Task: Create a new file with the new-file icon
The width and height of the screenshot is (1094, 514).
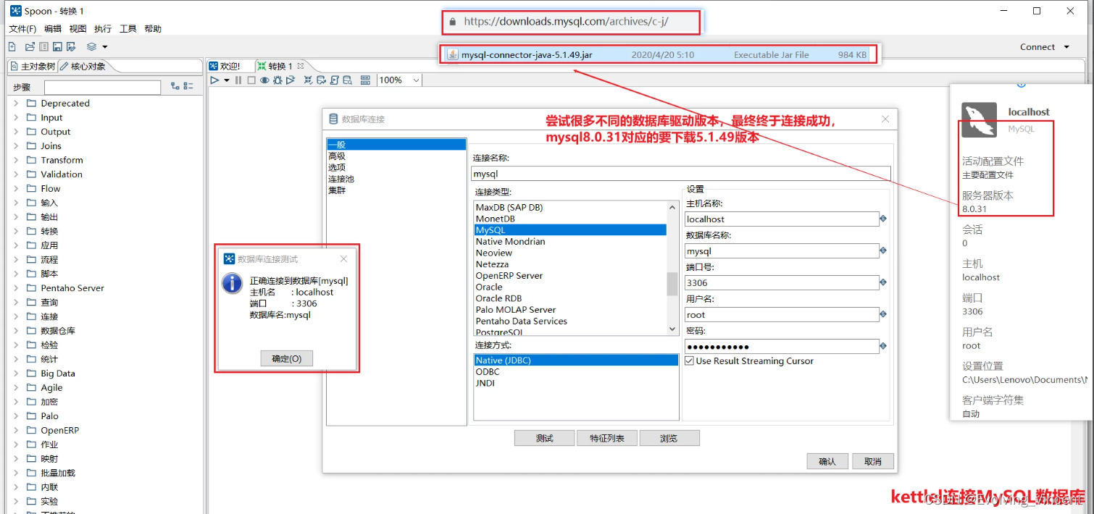Action: [12, 46]
